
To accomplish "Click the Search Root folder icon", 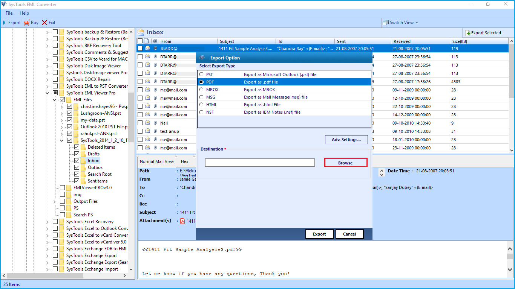I will (83, 174).
